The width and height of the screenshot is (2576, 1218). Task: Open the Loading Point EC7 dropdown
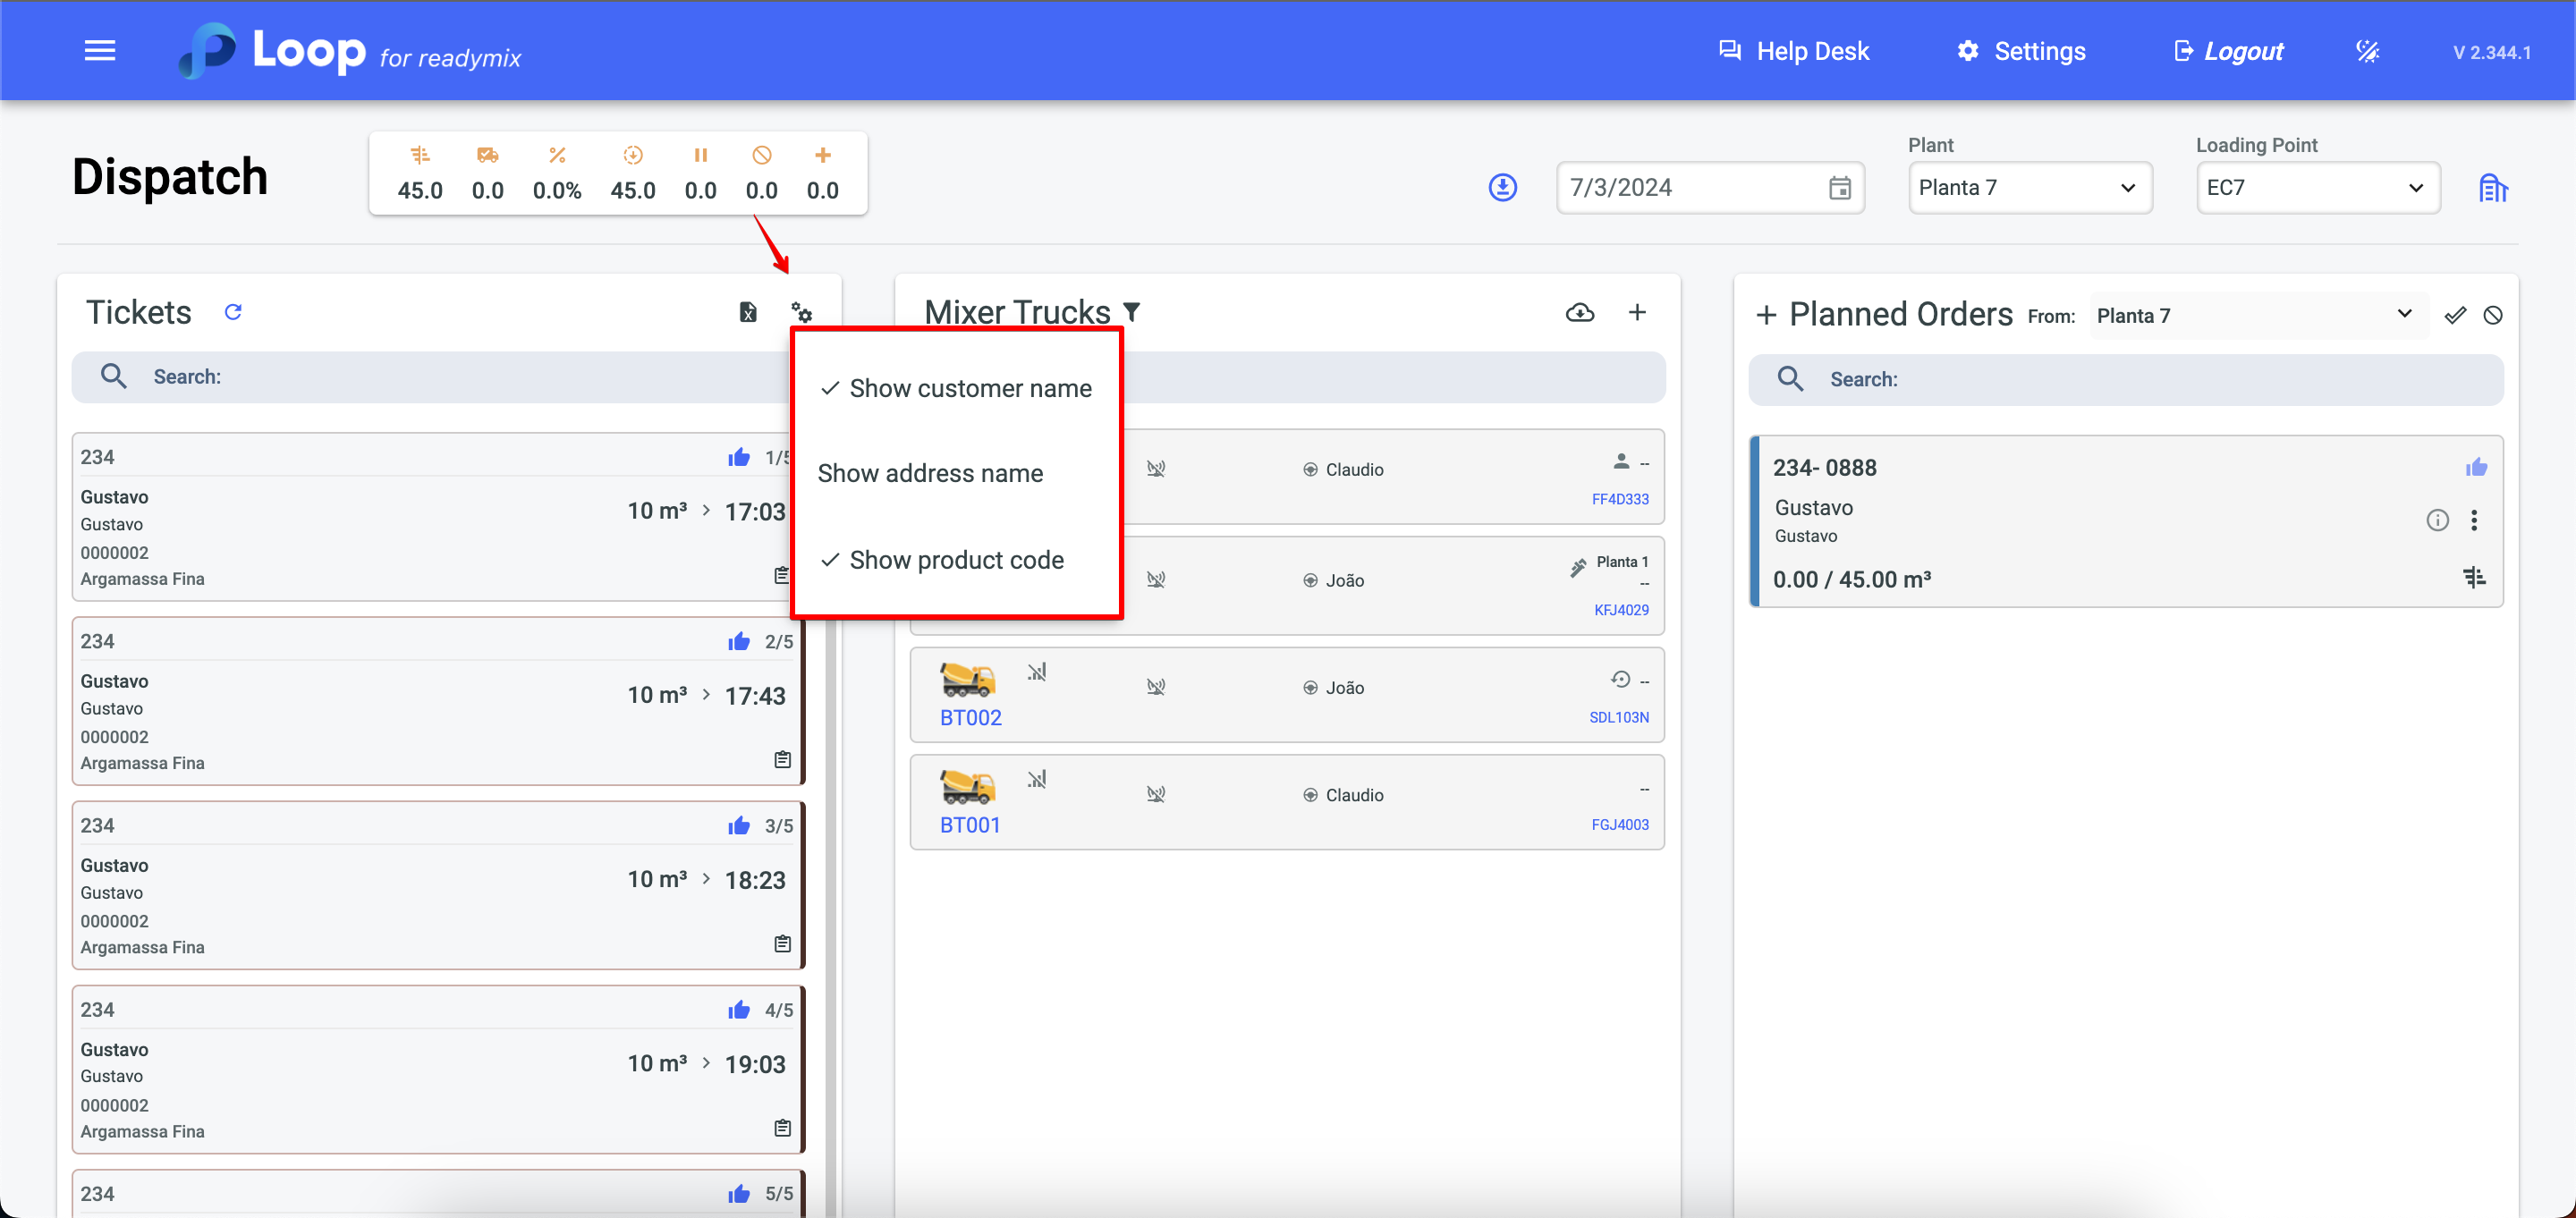[2317, 188]
